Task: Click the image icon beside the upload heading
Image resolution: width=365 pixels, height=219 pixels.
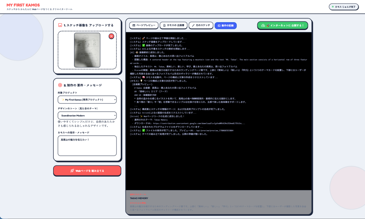Action: coord(60,25)
